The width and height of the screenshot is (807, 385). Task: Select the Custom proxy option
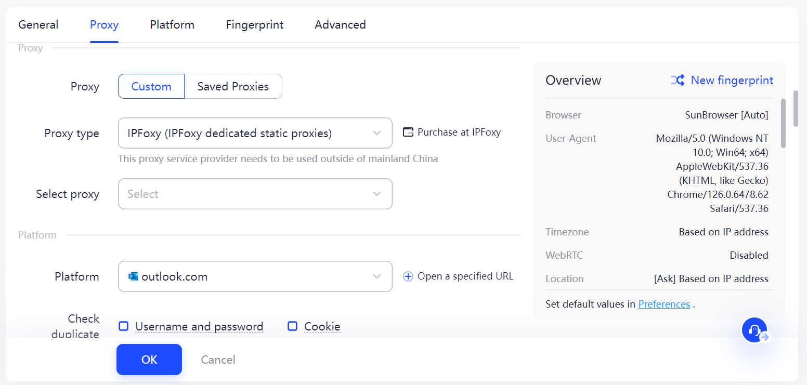151,86
